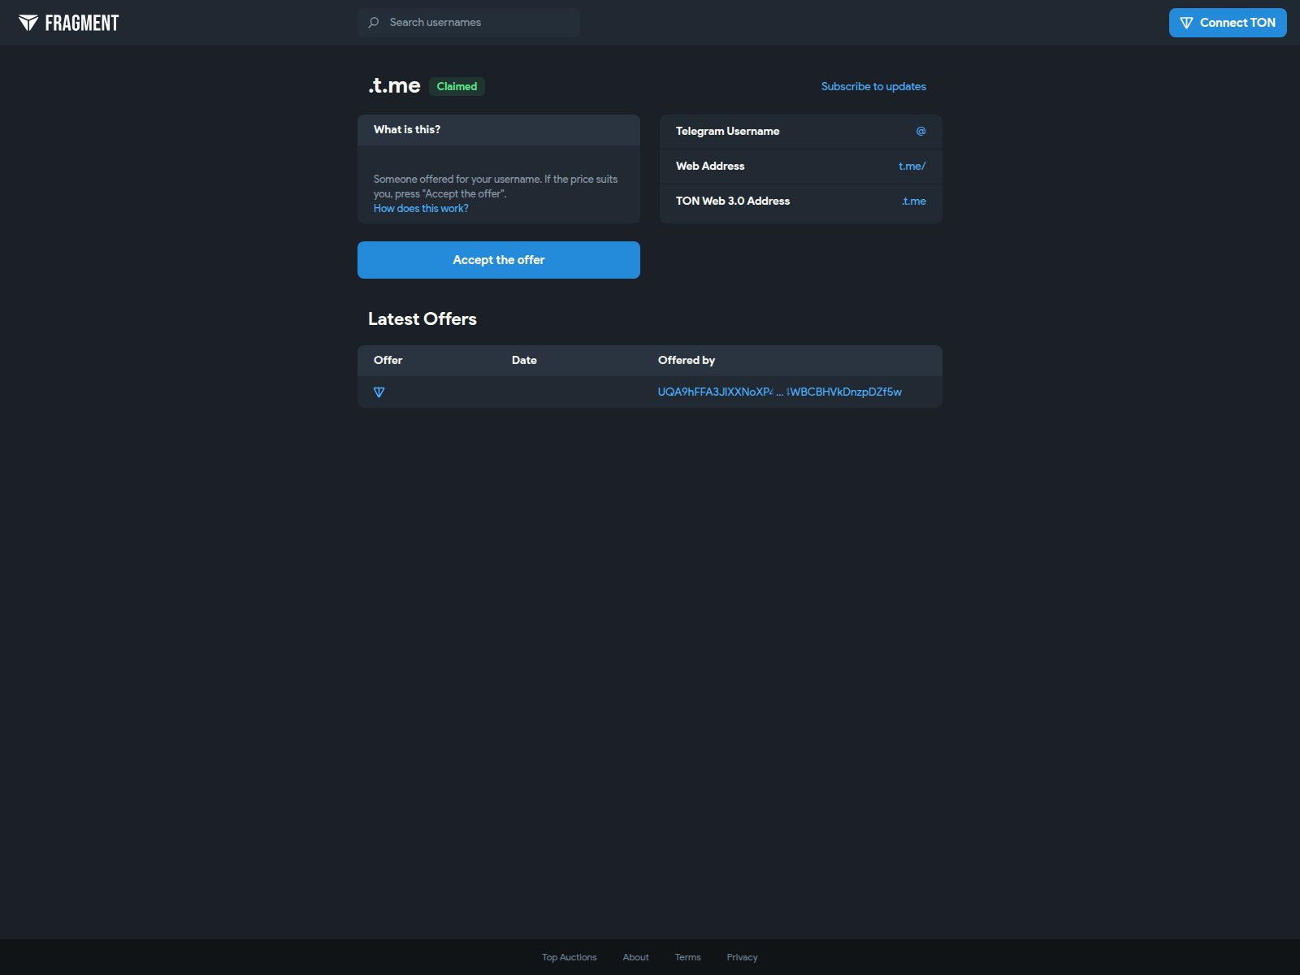Click the Date column header

pyautogui.click(x=524, y=360)
